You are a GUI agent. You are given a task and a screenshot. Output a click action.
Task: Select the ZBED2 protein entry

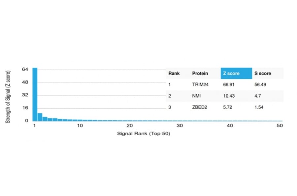click(200, 107)
